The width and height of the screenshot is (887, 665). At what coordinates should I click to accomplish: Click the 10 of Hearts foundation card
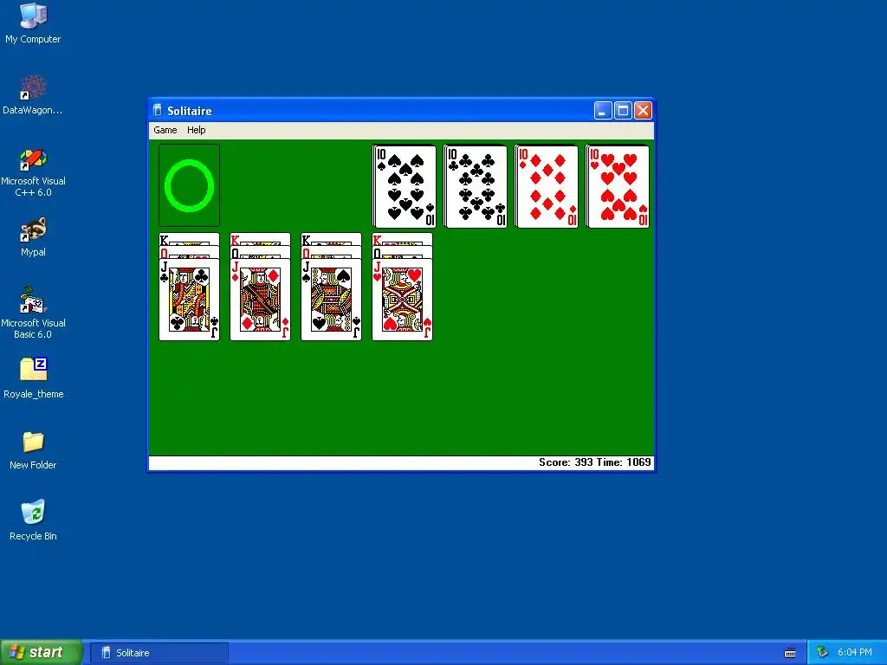618,186
